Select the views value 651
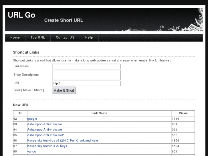 click(175, 151)
